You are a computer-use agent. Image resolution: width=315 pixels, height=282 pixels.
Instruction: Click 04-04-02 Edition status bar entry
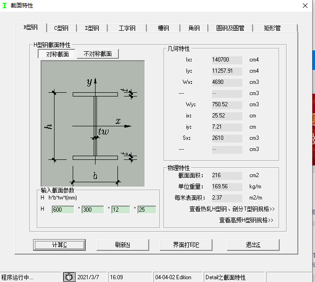(173, 277)
